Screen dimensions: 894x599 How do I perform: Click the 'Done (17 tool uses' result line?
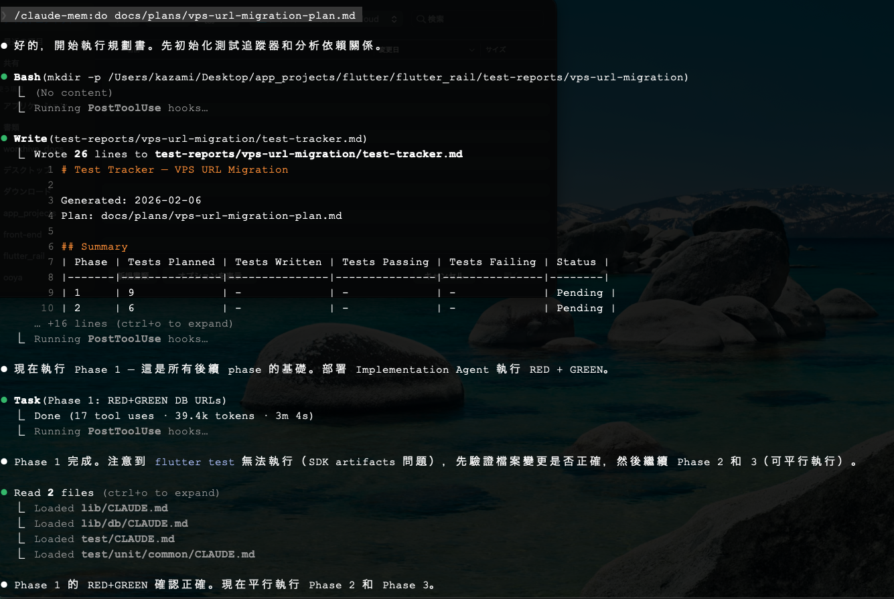pyautogui.click(x=174, y=416)
